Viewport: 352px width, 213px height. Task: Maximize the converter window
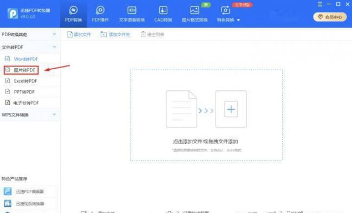(x=338, y=4)
